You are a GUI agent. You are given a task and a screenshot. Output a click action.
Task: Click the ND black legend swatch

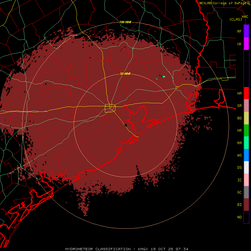tap(246, 217)
